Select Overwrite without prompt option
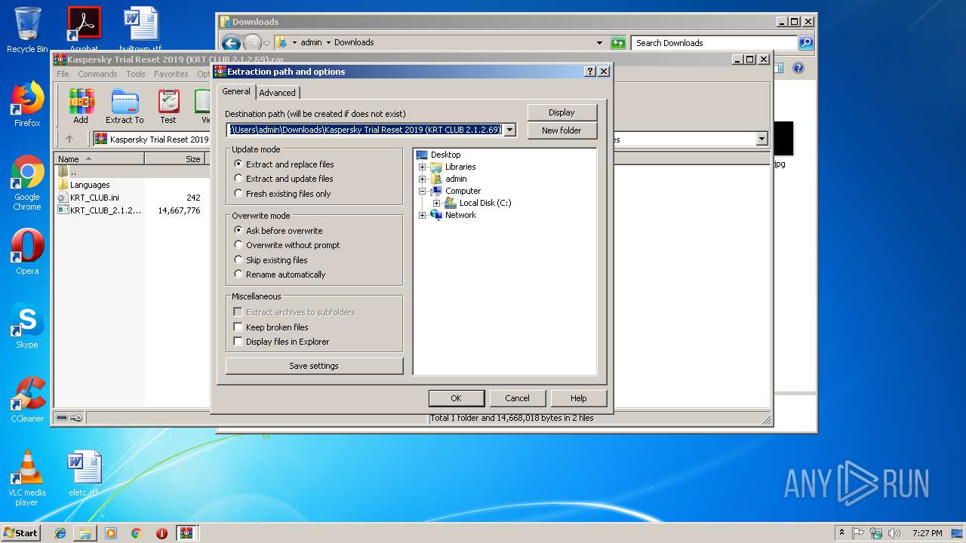The height and width of the screenshot is (543, 966). tap(287, 245)
